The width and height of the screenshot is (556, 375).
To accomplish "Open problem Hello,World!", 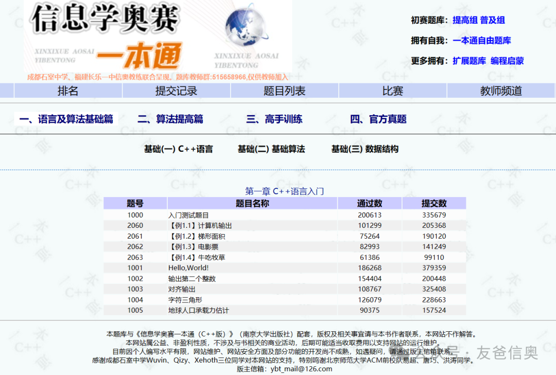I will click(188, 268).
